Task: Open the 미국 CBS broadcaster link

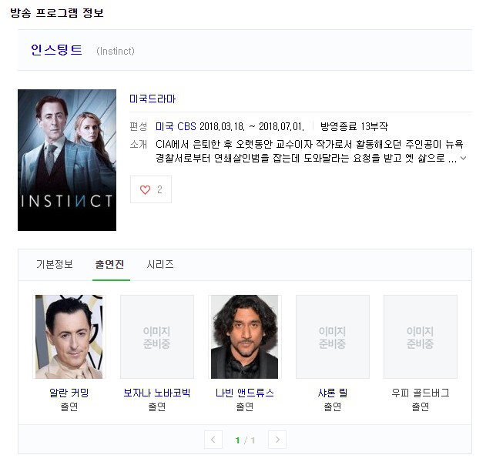Action: click(176, 126)
